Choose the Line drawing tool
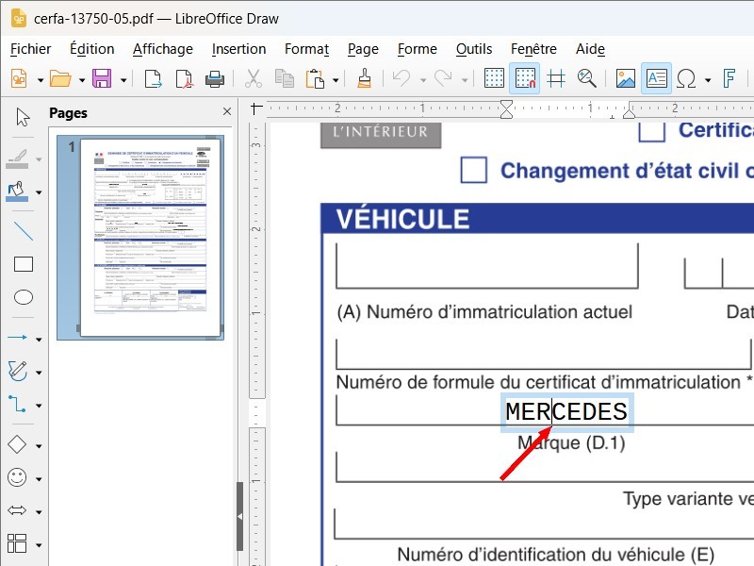The width and height of the screenshot is (754, 566). [24, 231]
